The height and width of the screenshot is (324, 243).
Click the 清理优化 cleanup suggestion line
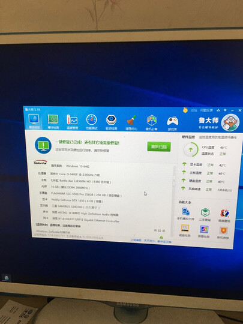point(58,226)
